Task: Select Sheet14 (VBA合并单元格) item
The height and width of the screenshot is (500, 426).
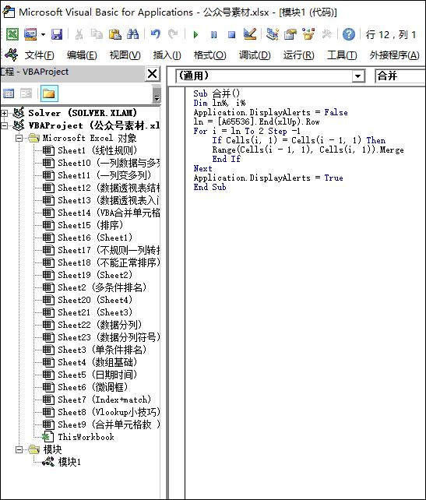Action: click(100, 213)
